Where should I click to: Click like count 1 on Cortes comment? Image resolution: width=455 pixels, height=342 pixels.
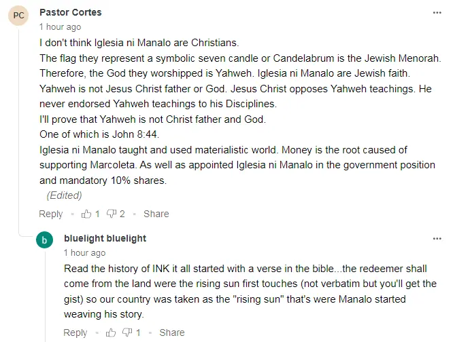pyautogui.click(x=97, y=214)
